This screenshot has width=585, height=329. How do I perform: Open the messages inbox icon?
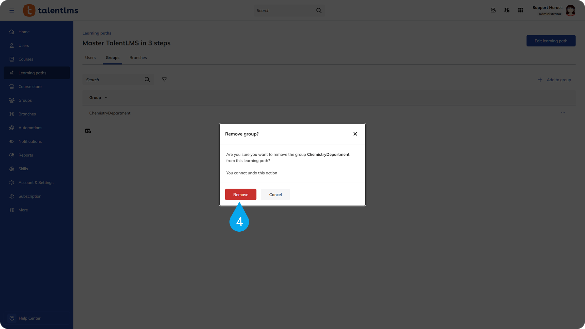(493, 10)
